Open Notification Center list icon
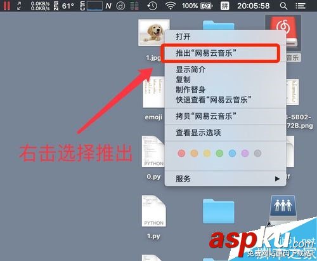Screen dimensions: 317x261 coord(301,6)
